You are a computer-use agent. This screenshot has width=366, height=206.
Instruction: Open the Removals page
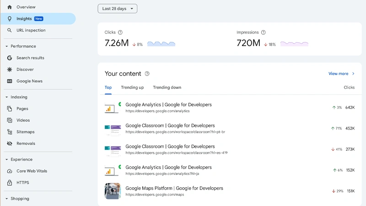[26, 143]
